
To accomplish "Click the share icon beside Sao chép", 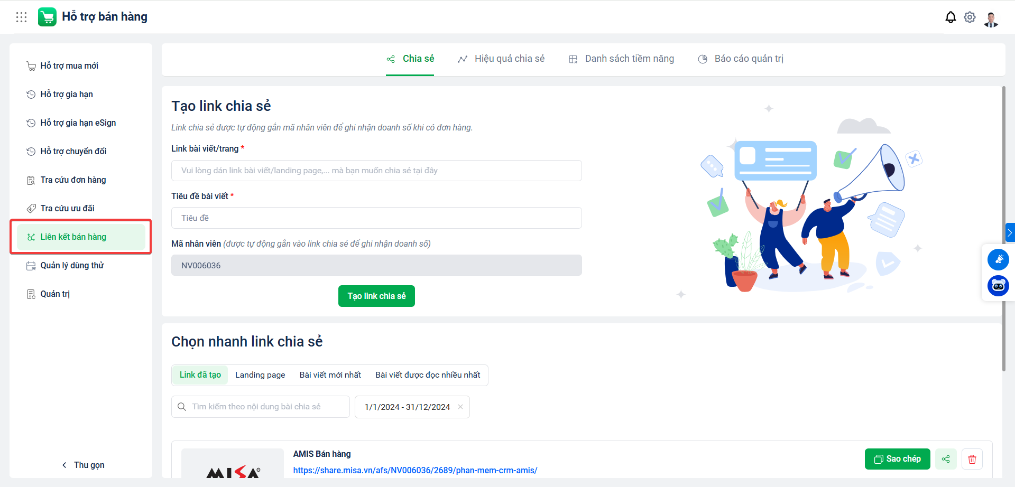I will 946,459.
